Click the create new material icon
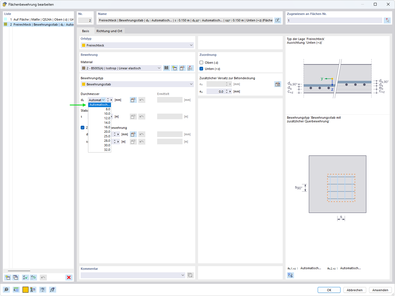The height and width of the screenshot is (296, 395). point(174,68)
